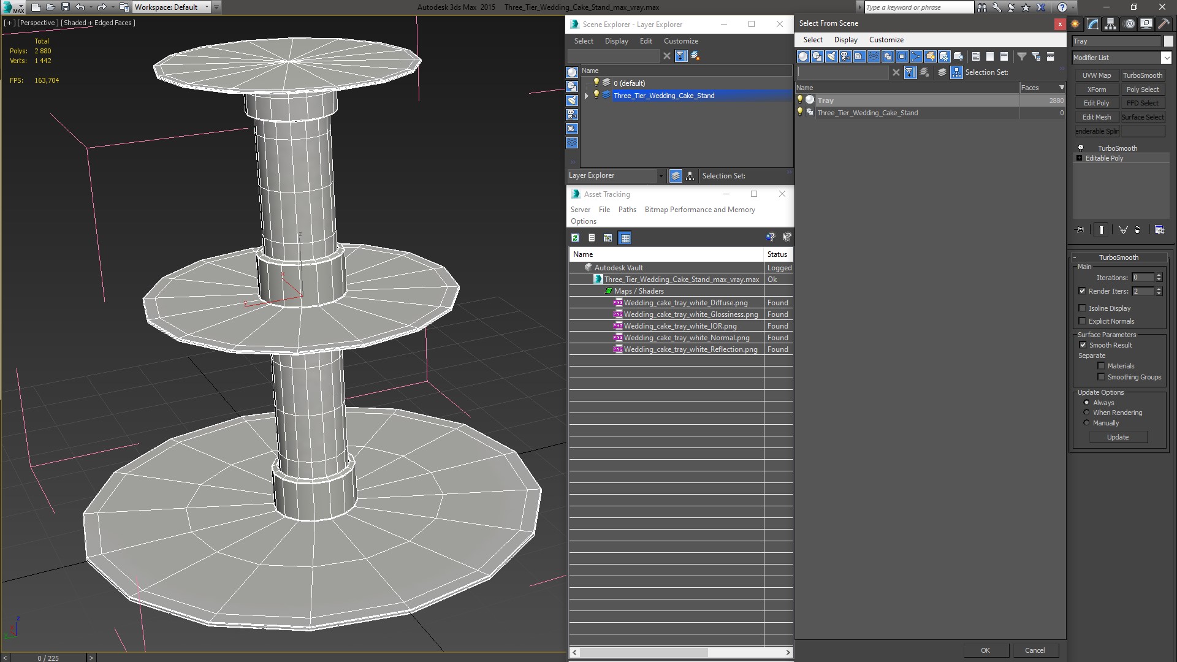The width and height of the screenshot is (1177, 662).
Task: Toggle cameras display filter in Select From Scene
Action: (x=845, y=56)
